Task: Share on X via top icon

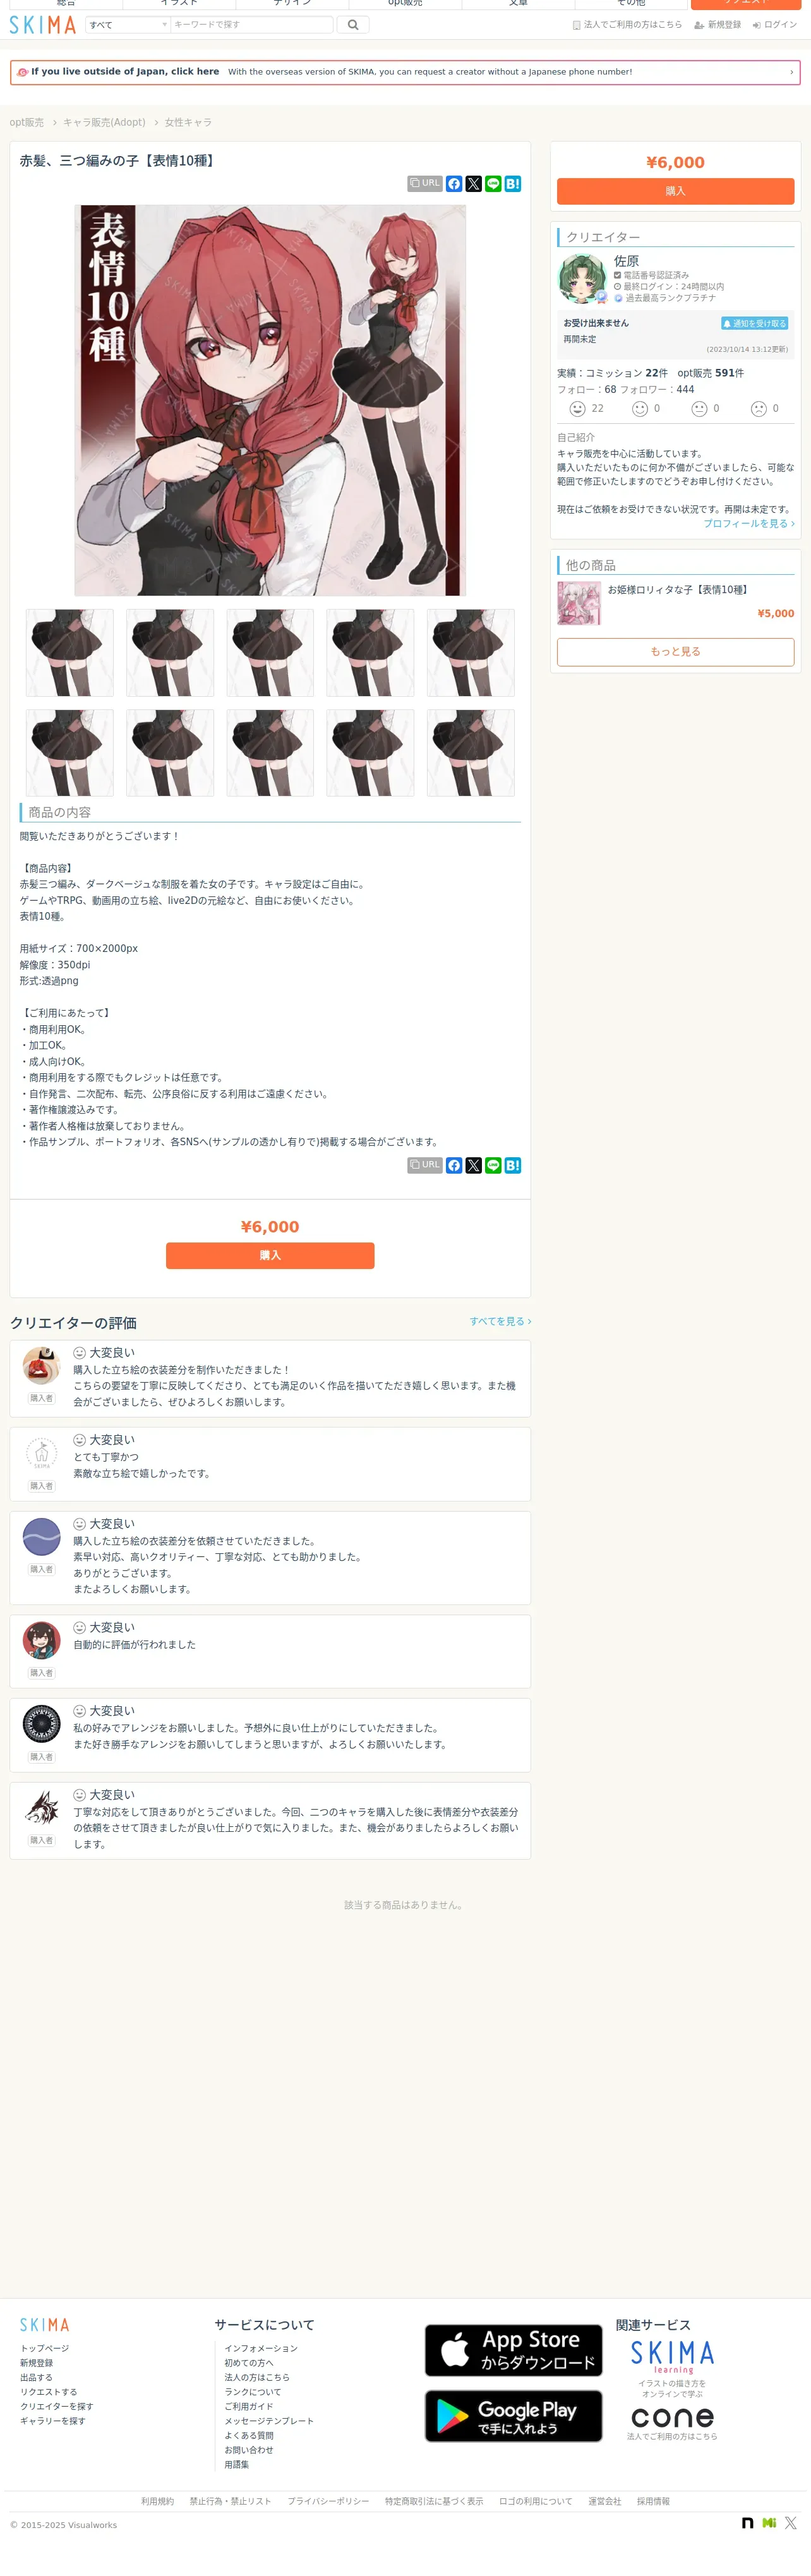Action: pyautogui.click(x=474, y=184)
